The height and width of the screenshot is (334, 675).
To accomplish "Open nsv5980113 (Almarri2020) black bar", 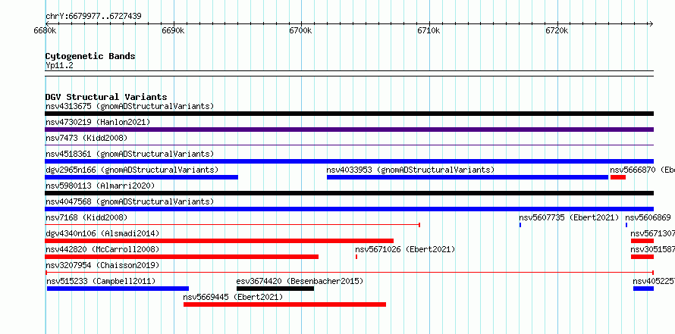I will click(349, 193).
